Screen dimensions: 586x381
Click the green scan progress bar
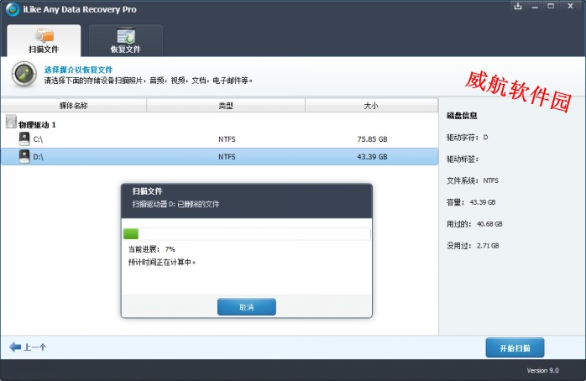(131, 234)
